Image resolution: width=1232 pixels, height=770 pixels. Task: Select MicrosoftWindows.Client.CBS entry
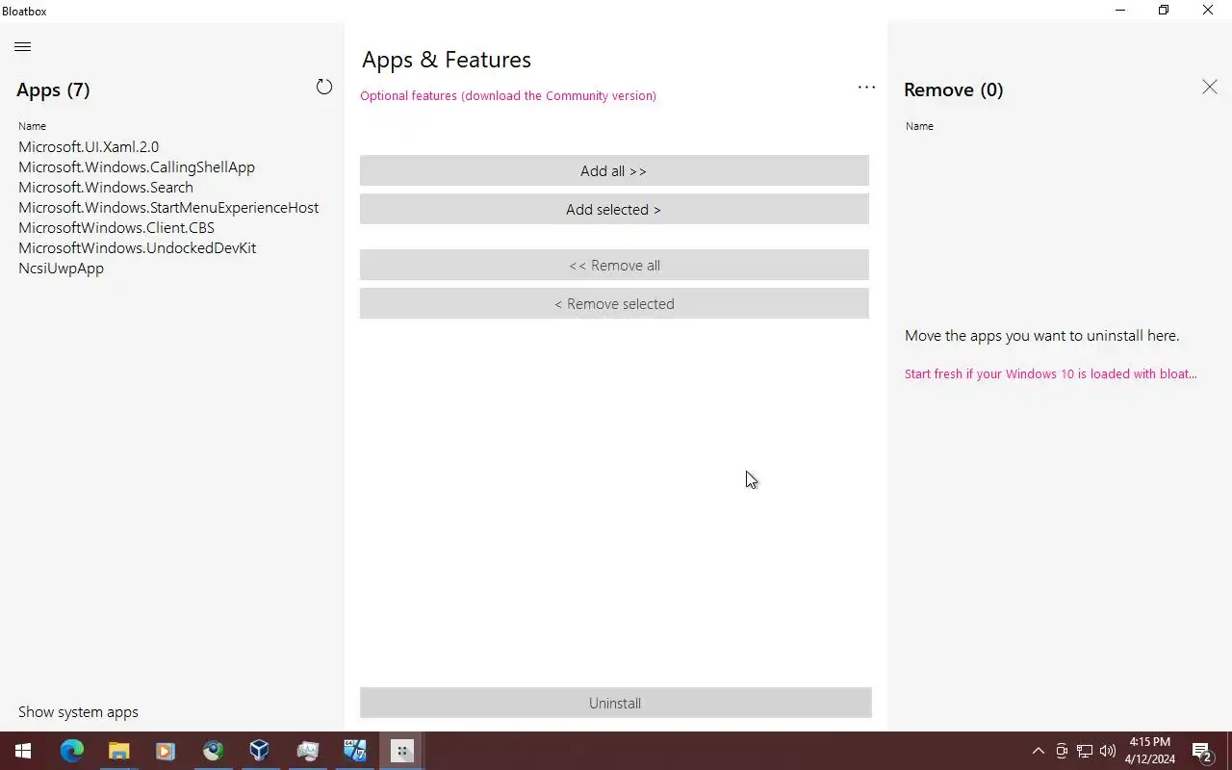point(116,228)
